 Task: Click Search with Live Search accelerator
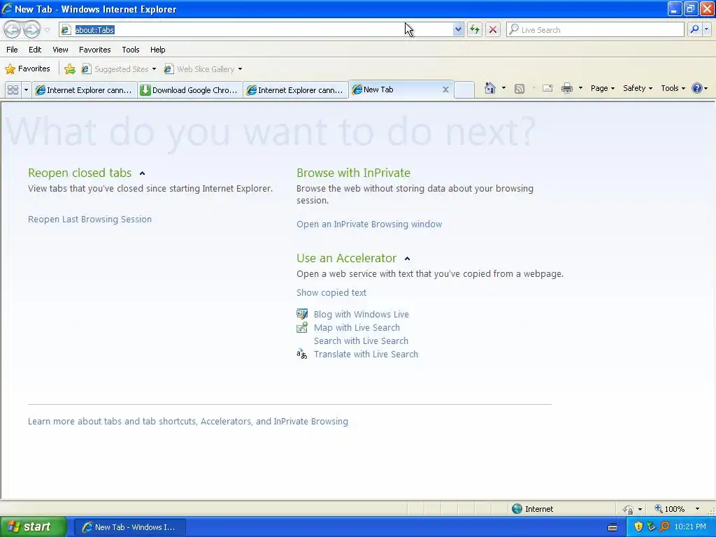361,341
